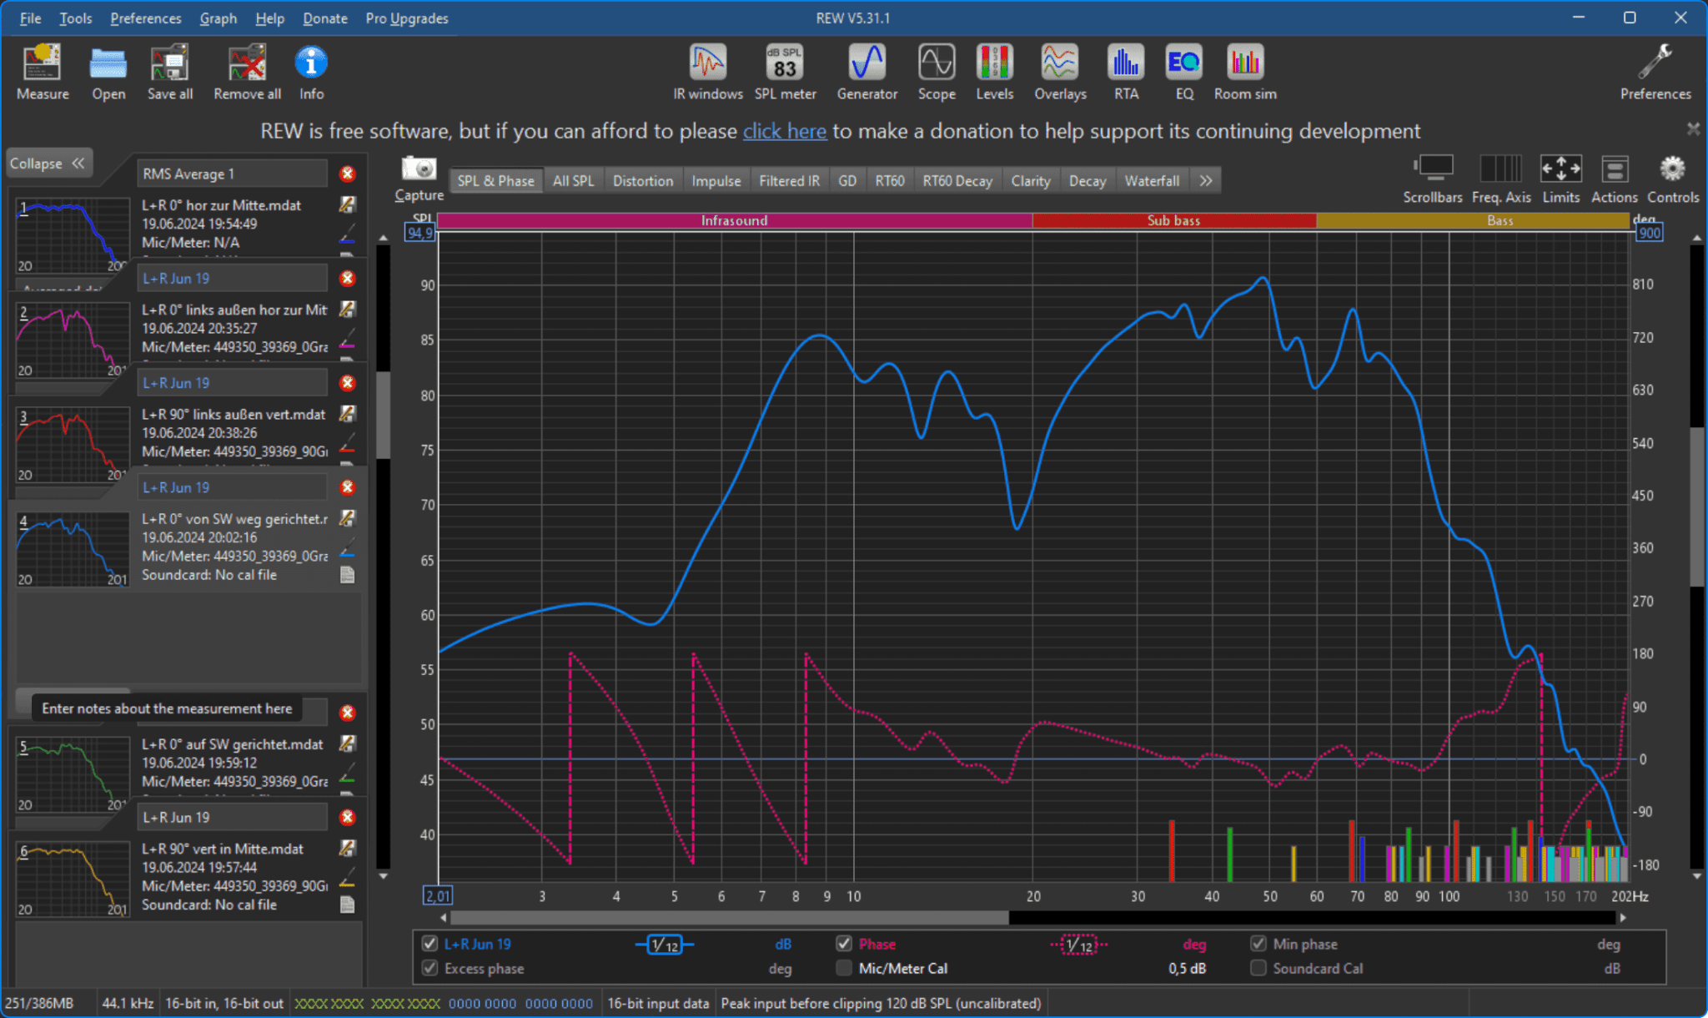
Task: Select the GD tab
Action: [847, 180]
